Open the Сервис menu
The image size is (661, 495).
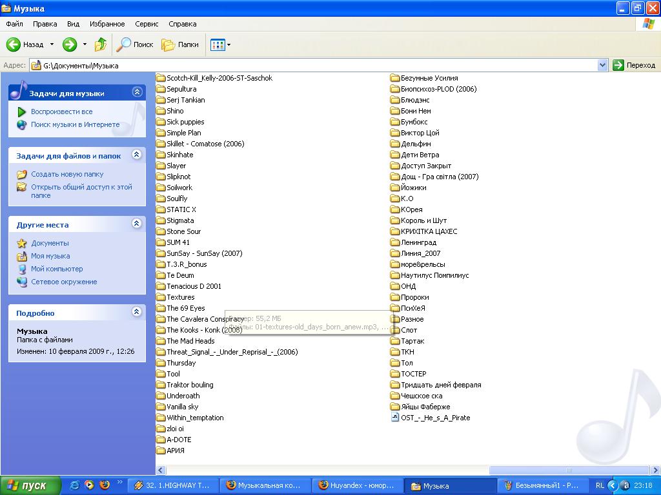click(x=147, y=24)
